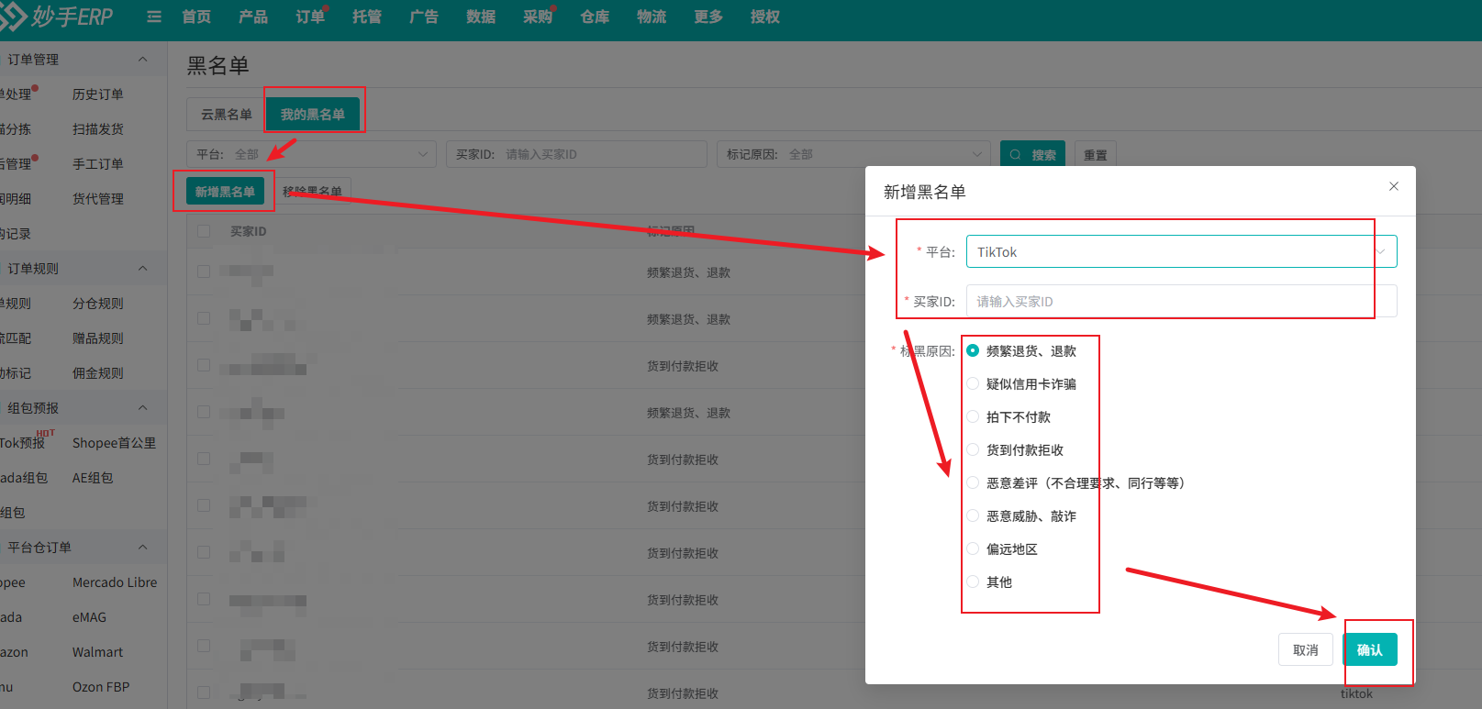Switch to the 我的黑名单 tab

coord(313,114)
